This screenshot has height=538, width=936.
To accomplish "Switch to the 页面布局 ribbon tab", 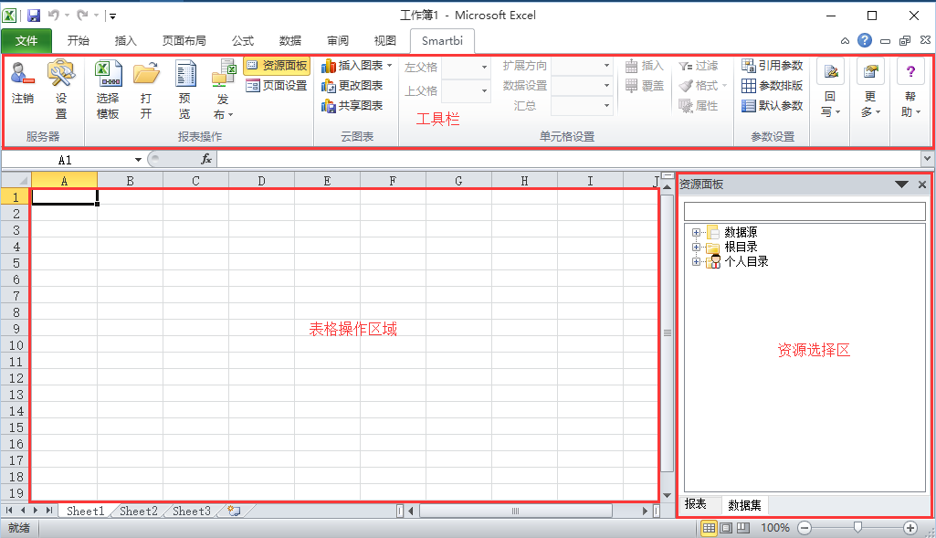I will [x=184, y=40].
